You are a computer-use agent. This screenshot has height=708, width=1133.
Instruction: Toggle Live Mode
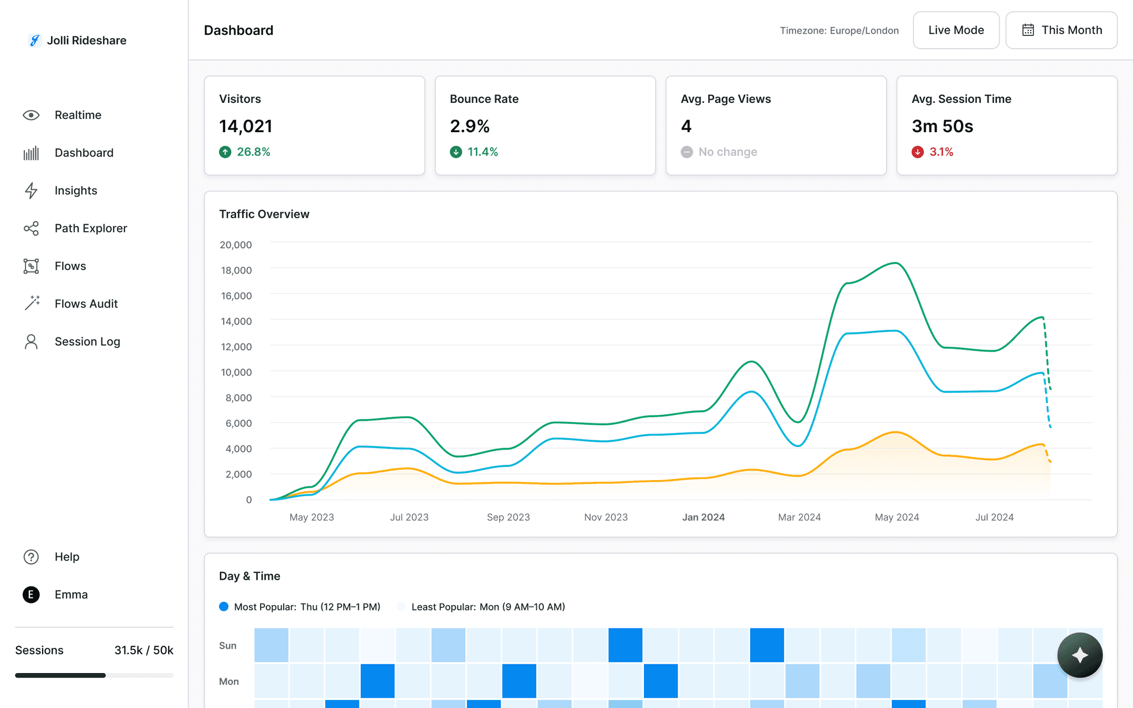coord(956,30)
